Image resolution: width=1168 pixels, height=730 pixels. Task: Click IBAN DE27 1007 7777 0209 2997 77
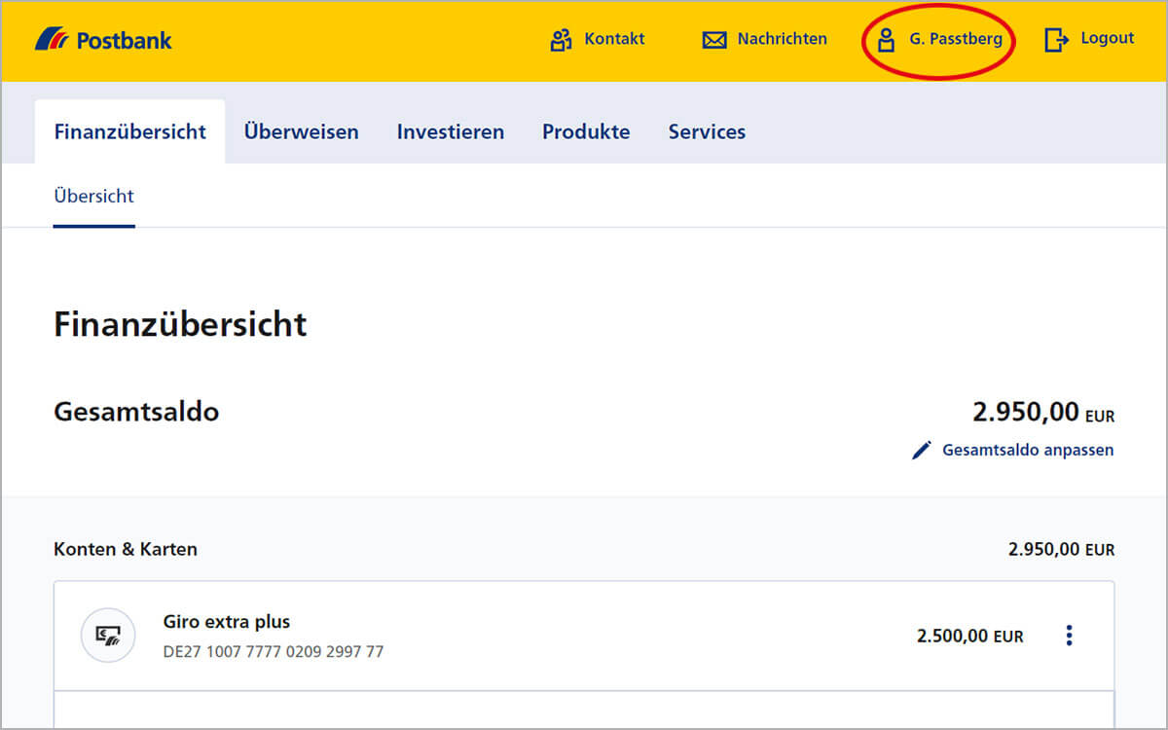(x=274, y=651)
